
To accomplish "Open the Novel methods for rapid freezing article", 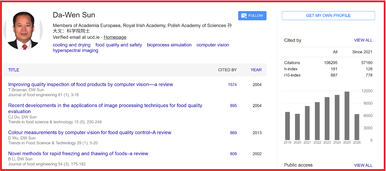I will point(78,153).
